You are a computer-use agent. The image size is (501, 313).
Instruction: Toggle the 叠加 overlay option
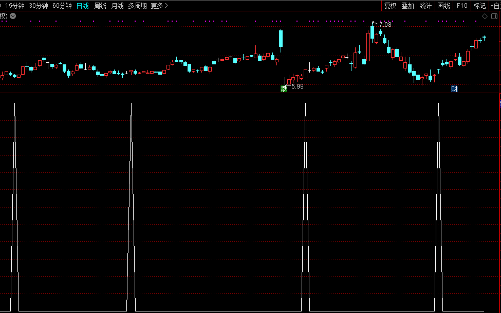408,6
